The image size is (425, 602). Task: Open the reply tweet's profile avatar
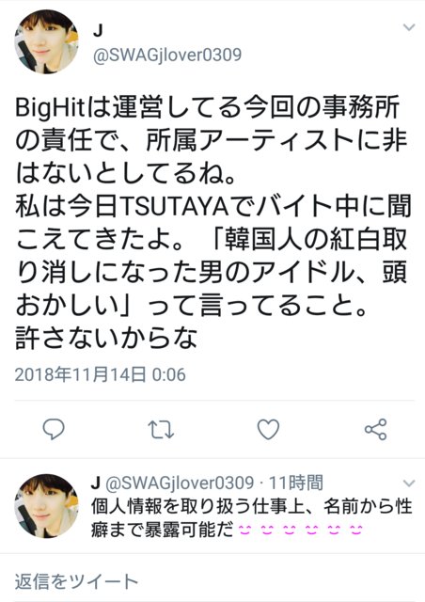[x=46, y=506]
